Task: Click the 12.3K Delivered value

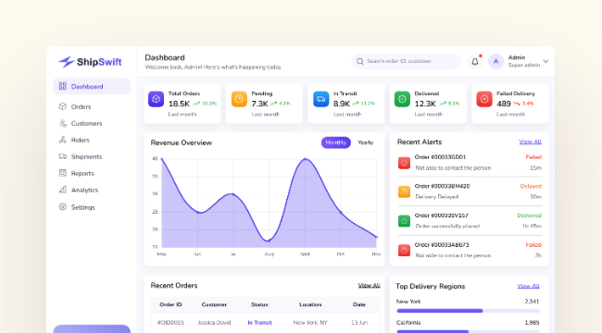Action: 425,104
